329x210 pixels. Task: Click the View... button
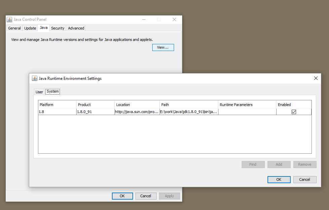click(163, 47)
